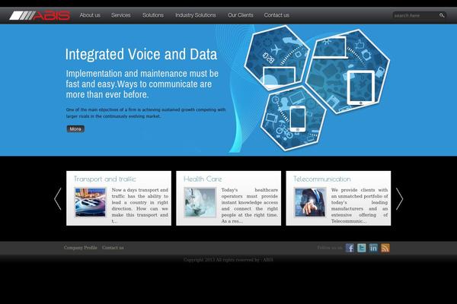Click the More button in the banner
Viewport: 457px width, 304px height.
75,129
